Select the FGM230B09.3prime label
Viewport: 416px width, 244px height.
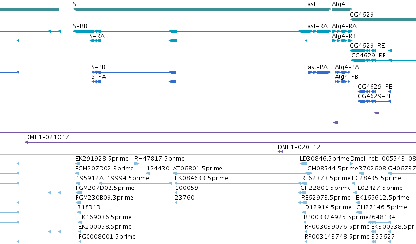pos(104,198)
